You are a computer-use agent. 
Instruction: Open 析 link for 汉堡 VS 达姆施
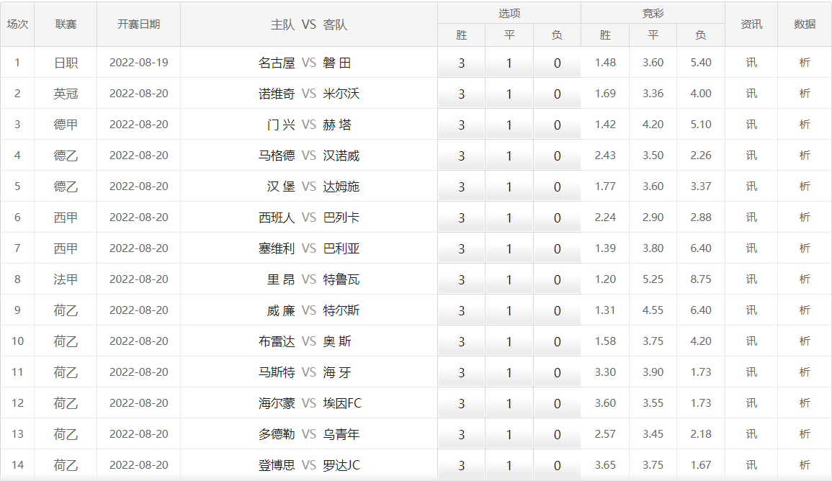[x=805, y=186]
